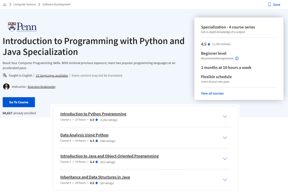Screen dimensions: 288x193
Task: Open Data Analysis Using Python course title
Action: click(84, 135)
